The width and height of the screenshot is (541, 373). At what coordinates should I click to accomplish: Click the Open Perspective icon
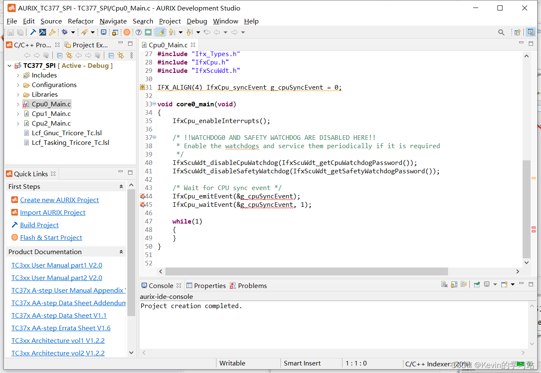[x=518, y=32]
